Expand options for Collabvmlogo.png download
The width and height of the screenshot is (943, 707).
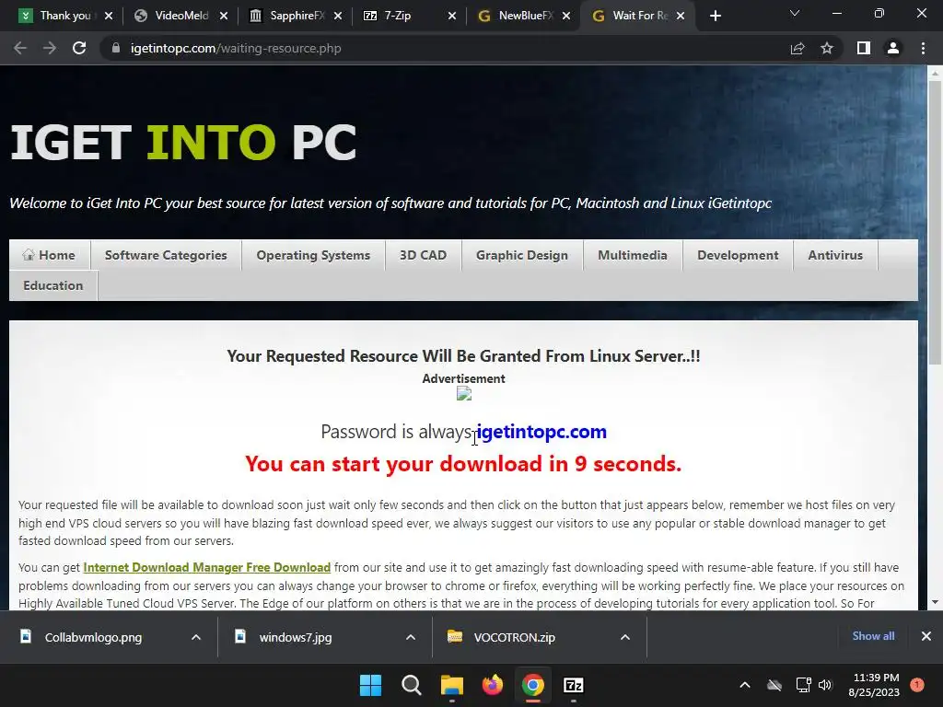click(196, 637)
